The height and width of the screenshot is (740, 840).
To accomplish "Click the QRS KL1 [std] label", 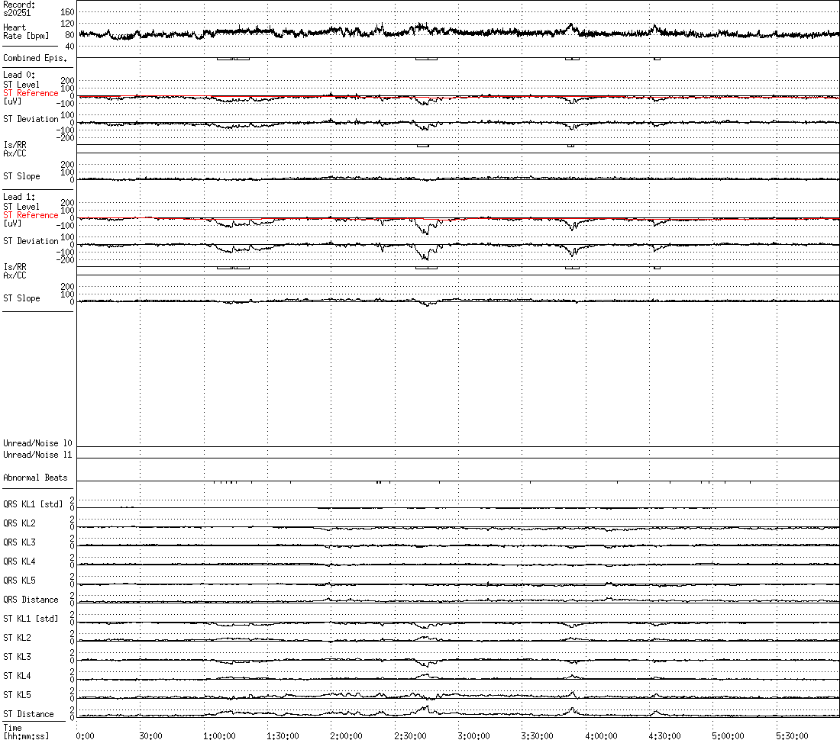I will click(x=33, y=504).
